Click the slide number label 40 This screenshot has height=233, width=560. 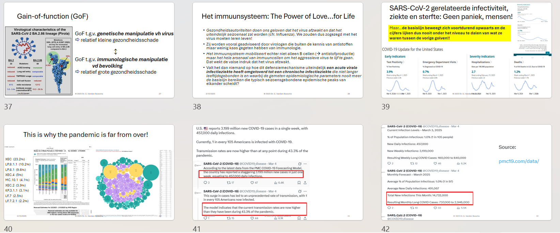click(8, 229)
